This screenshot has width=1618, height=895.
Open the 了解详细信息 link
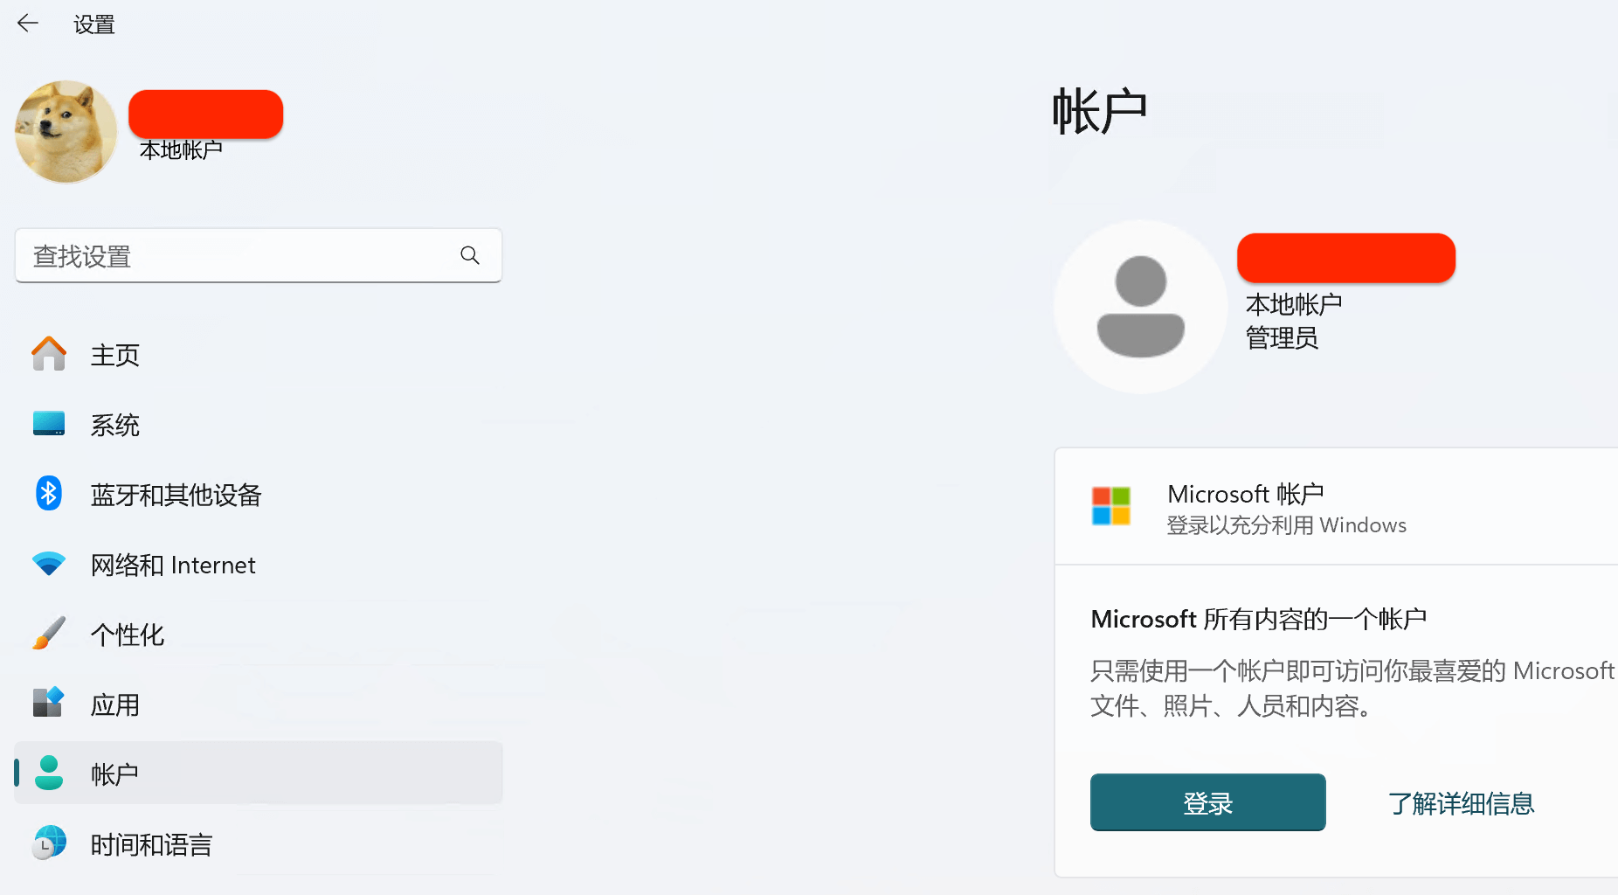[1461, 803]
